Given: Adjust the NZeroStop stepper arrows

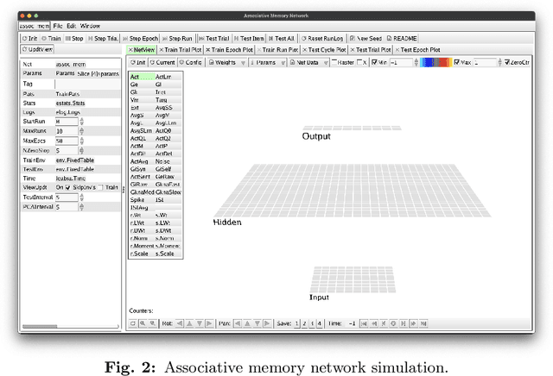Looking at the screenshot, I should point(82,150).
